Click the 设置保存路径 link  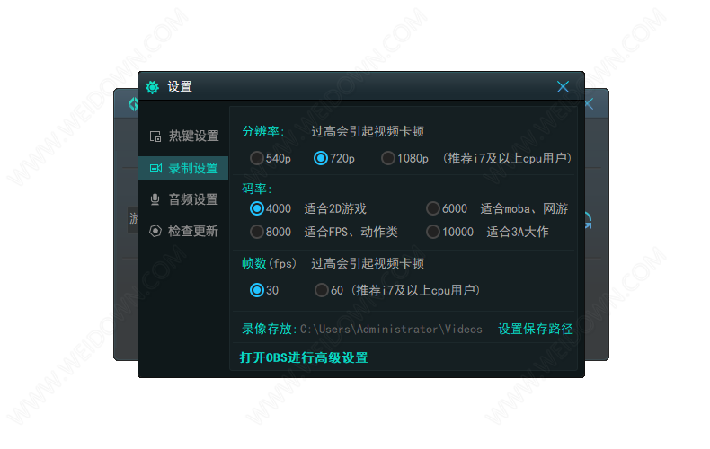tap(536, 329)
